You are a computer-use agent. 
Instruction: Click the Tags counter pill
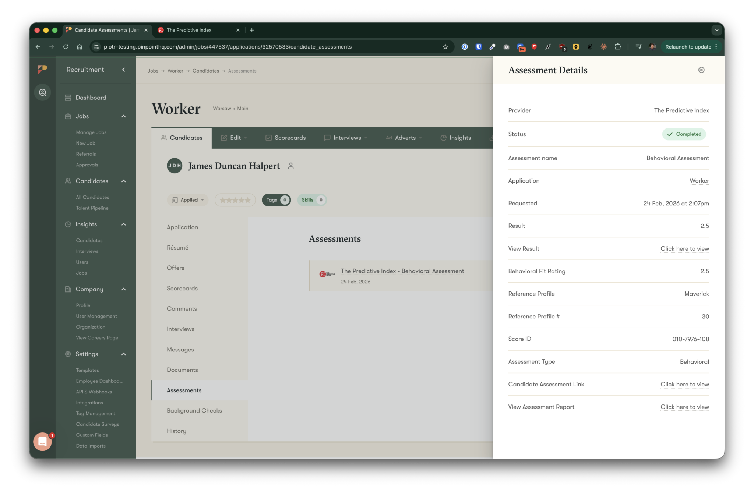click(276, 200)
